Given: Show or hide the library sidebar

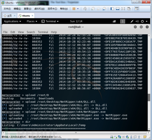Looking at the screenshot, I should tap(112, 9).
